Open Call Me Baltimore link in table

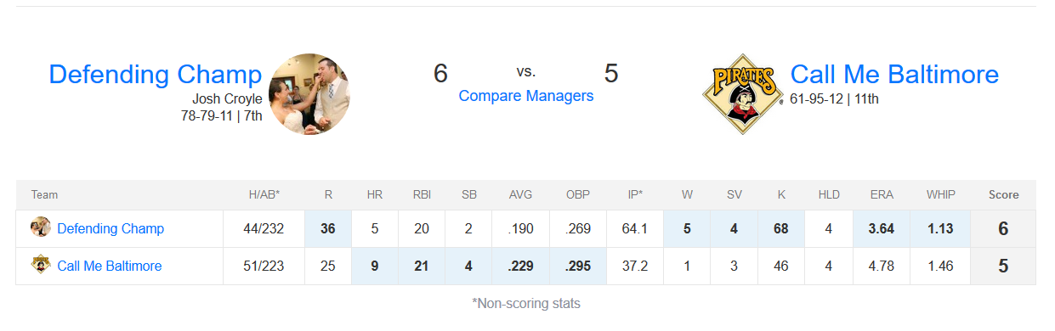point(110,266)
